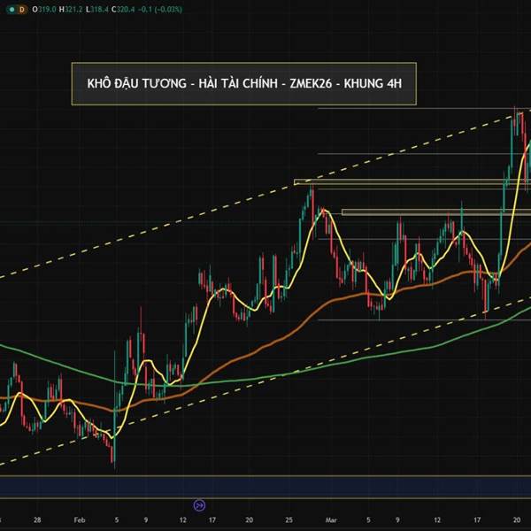531x531 pixels.
Task: Click the high value H321.2
Action: click(71, 10)
